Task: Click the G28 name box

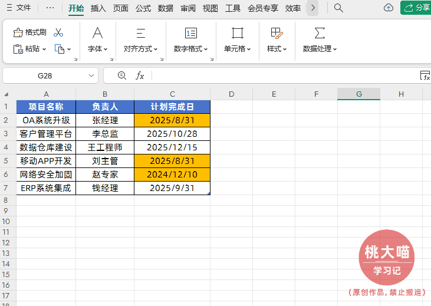Action: click(45, 75)
